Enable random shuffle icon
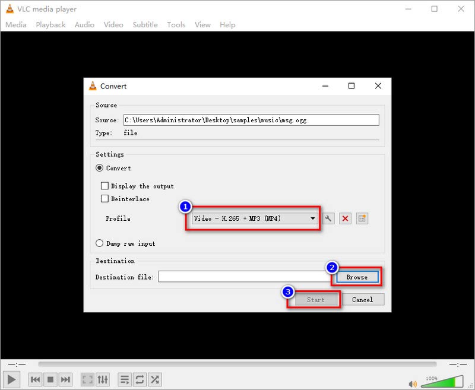Viewport: 475px width, 390px height. (x=155, y=379)
